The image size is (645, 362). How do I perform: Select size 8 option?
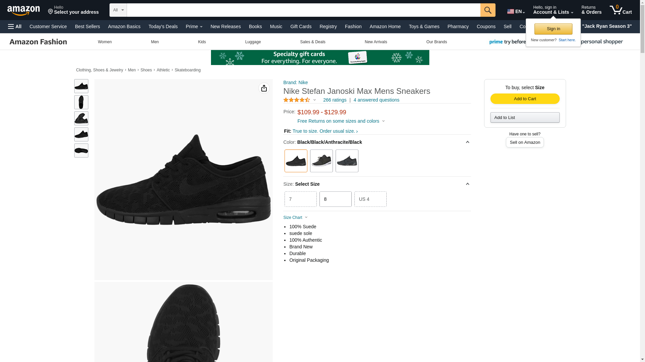335,199
